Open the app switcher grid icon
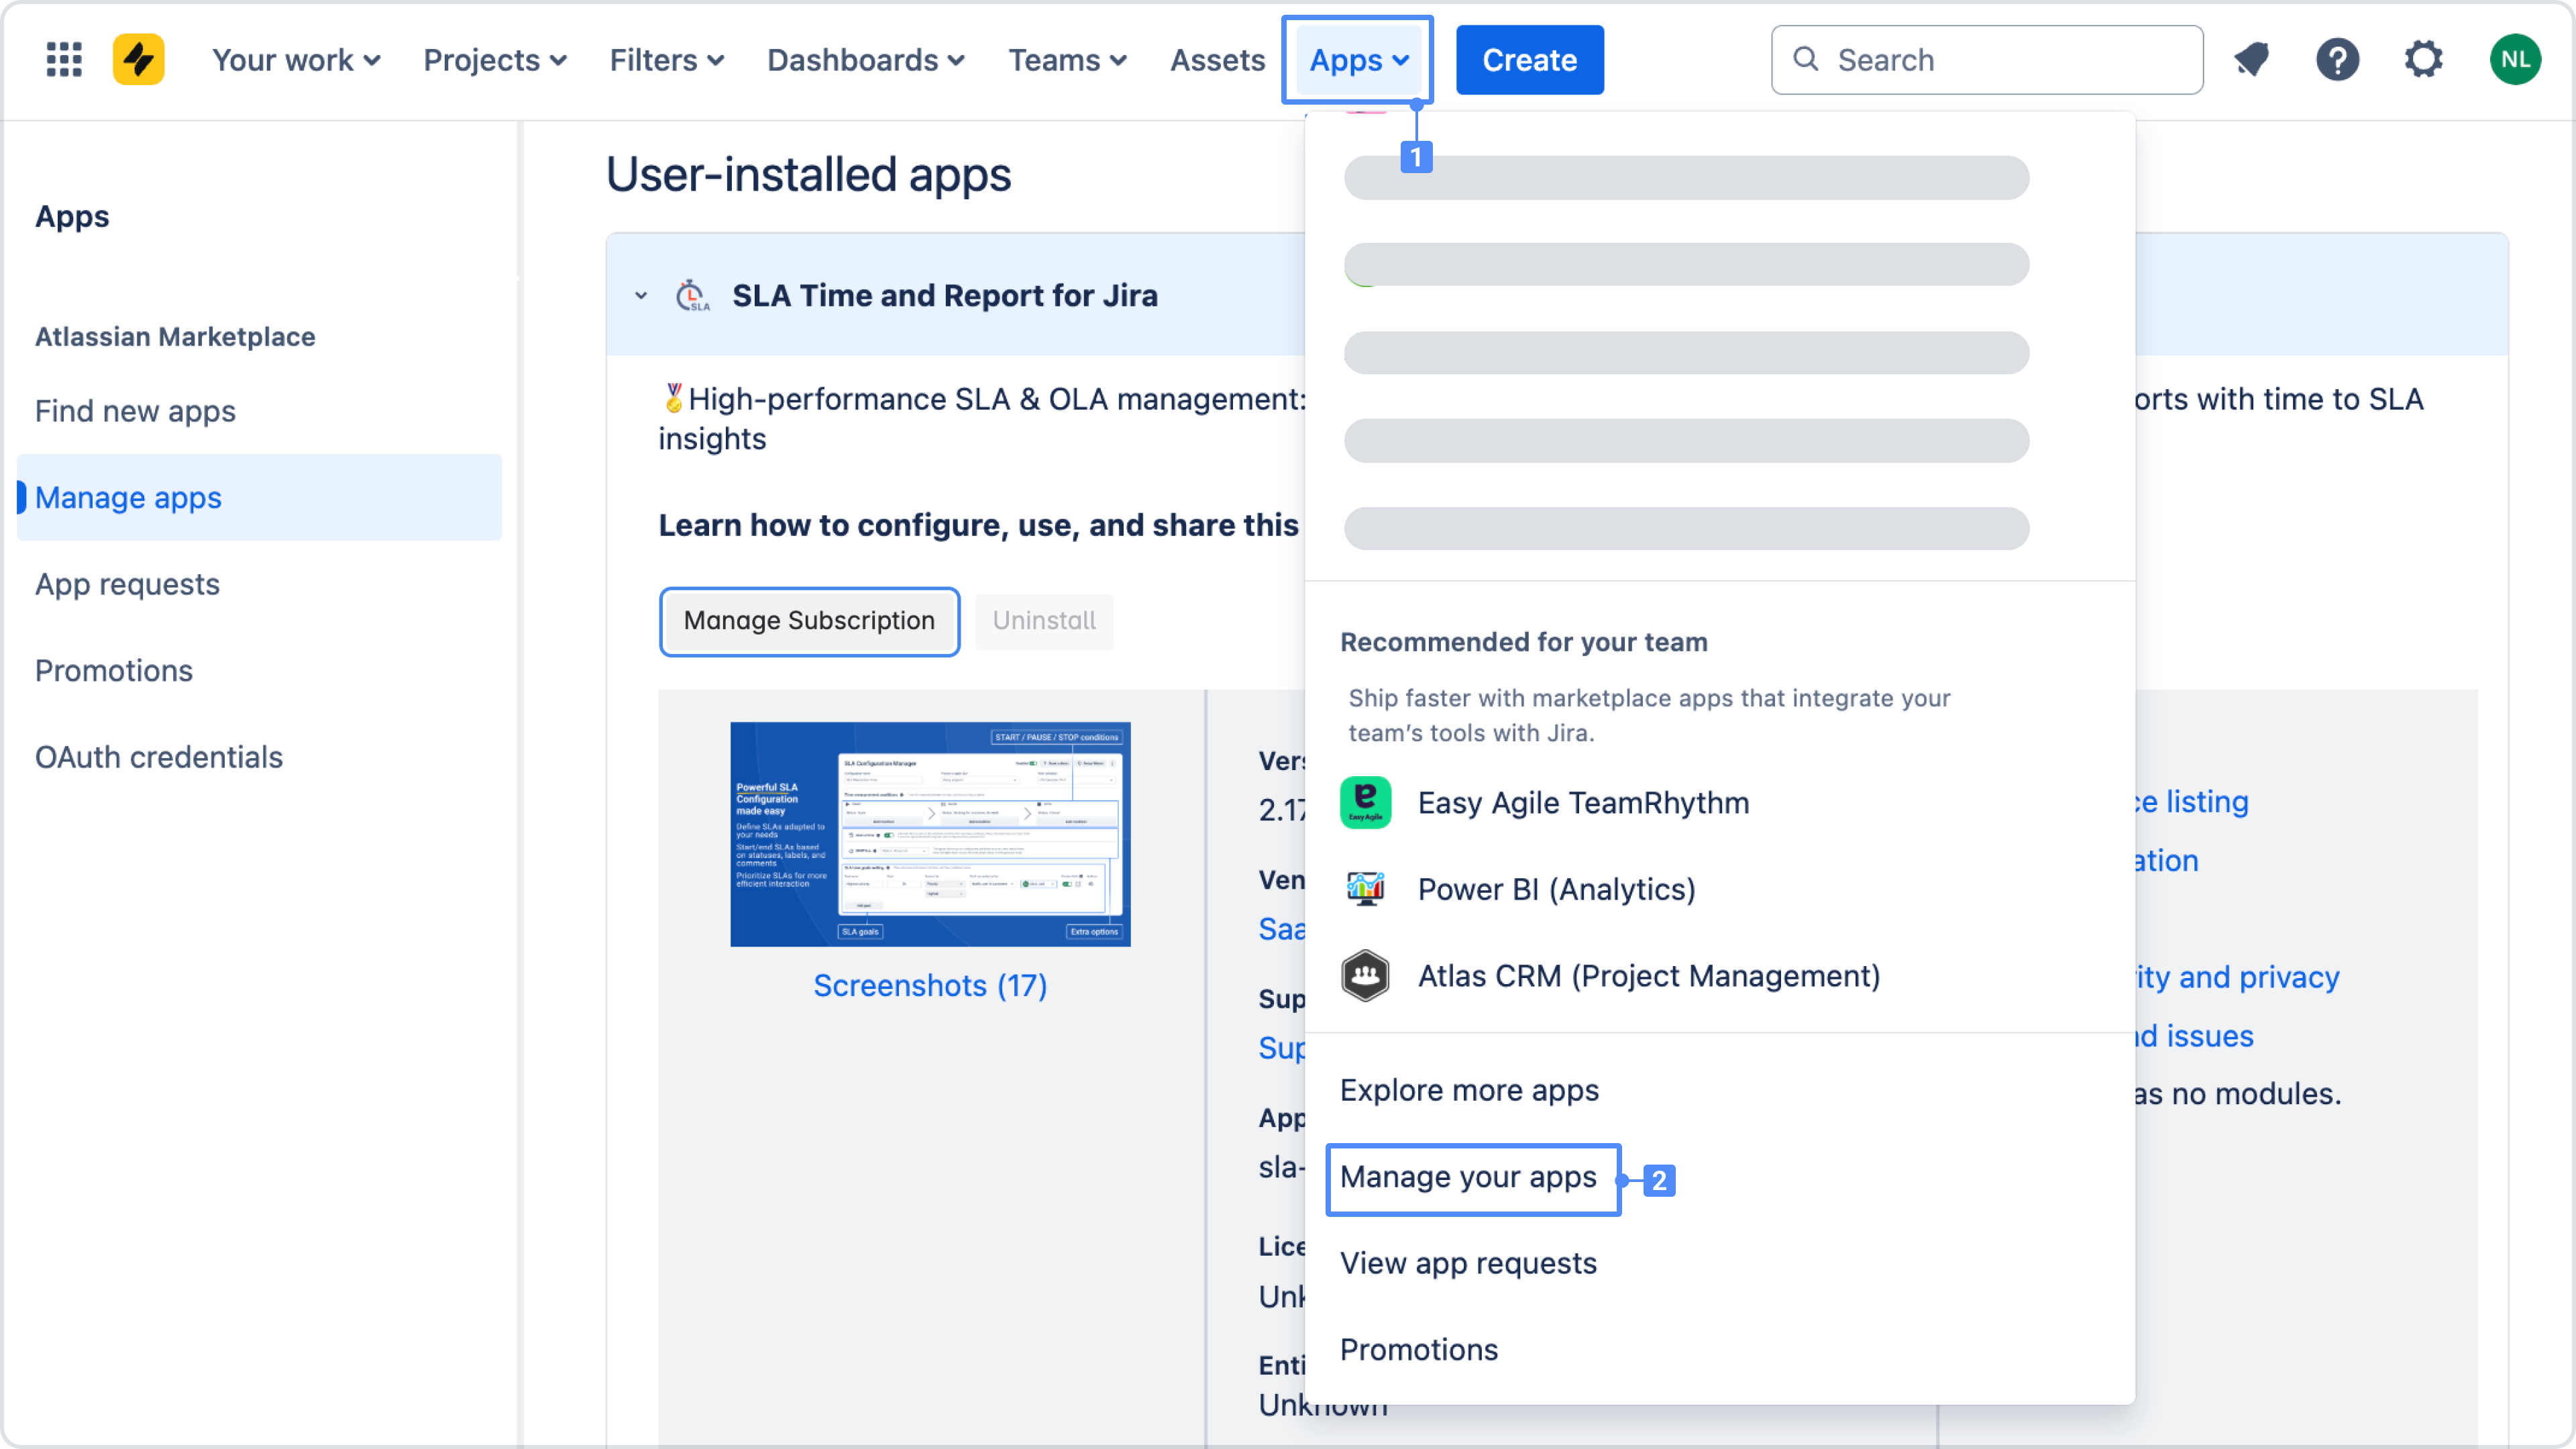 coord(64,60)
